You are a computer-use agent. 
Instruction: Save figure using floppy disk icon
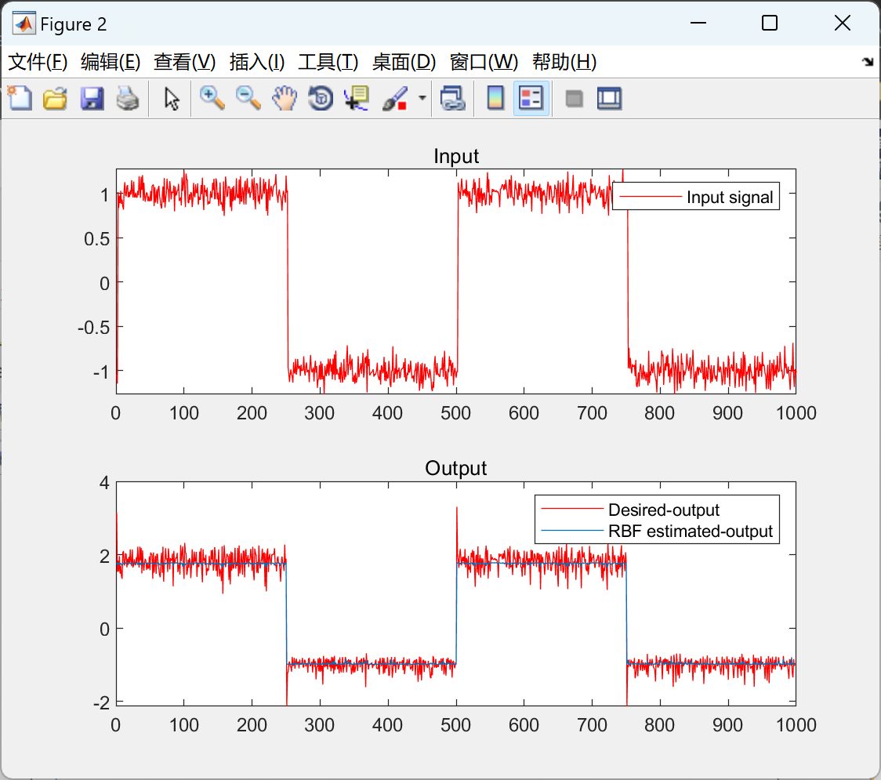coord(92,98)
